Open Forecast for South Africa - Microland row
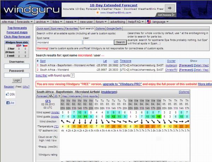 click(186, 70)
